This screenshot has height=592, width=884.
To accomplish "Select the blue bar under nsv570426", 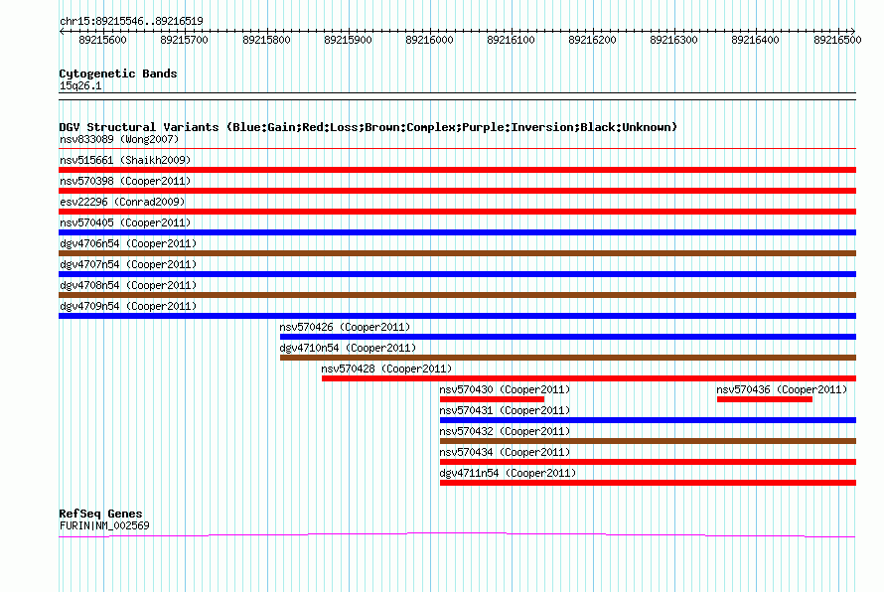I will coord(568,337).
